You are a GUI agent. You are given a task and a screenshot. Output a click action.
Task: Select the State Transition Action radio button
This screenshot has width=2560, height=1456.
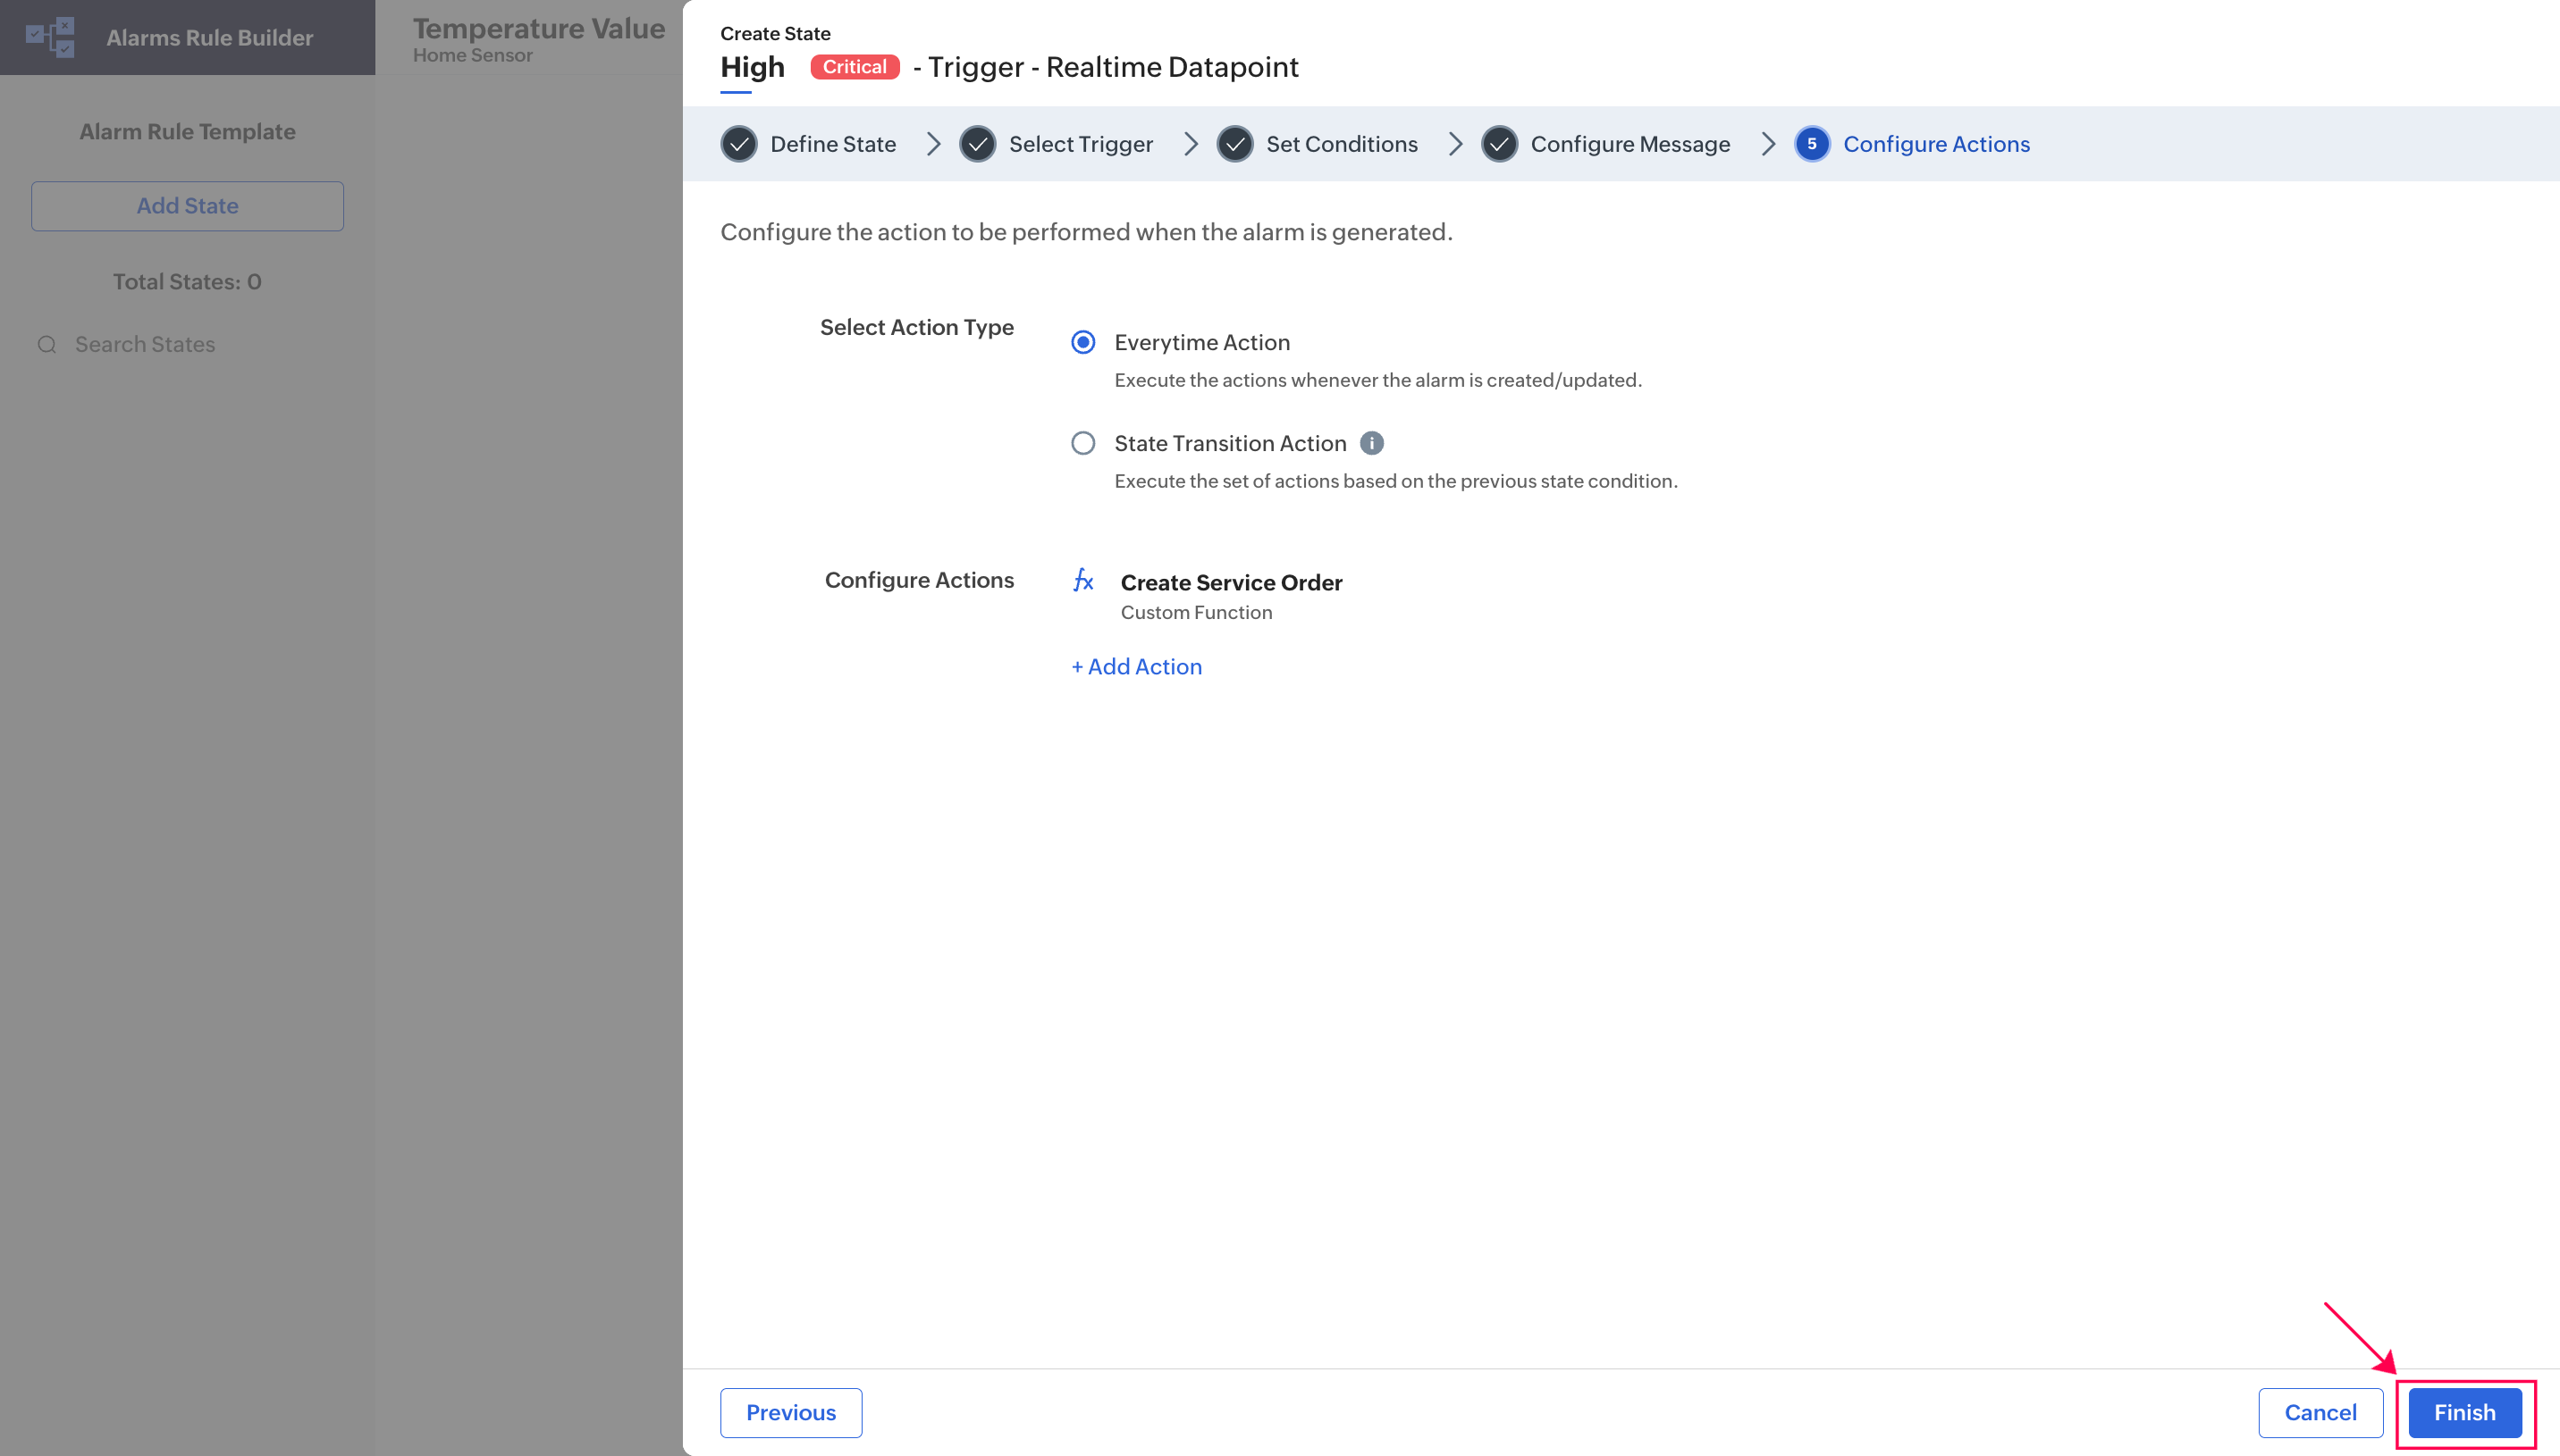tap(1083, 443)
